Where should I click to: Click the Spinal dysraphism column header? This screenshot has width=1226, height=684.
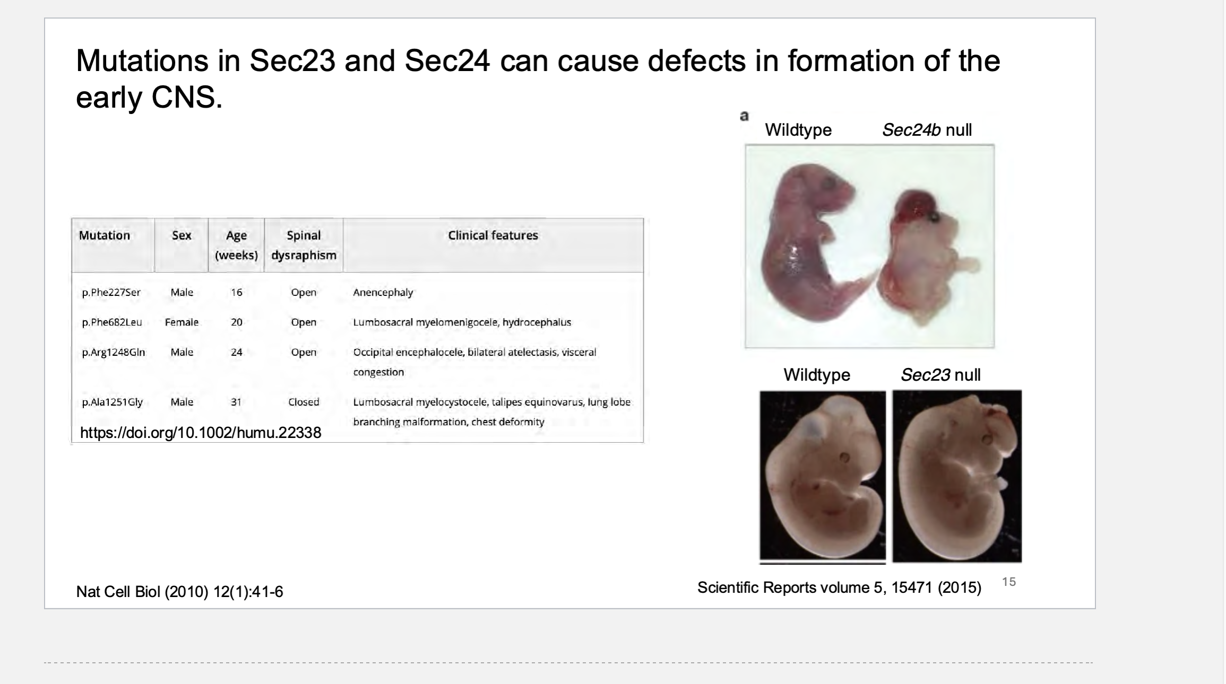(x=304, y=245)
